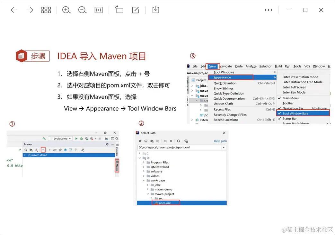
Task: Expand the jdbc folder in Select Path
Action: pos(148,185)
